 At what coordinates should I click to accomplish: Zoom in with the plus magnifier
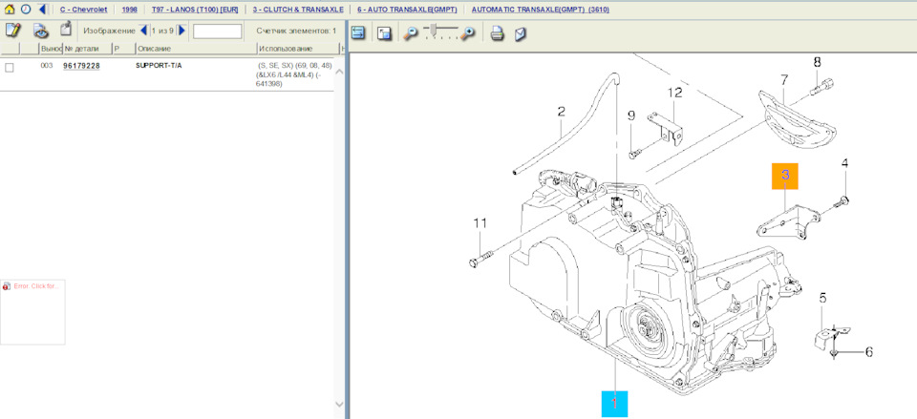click(467, 34)
